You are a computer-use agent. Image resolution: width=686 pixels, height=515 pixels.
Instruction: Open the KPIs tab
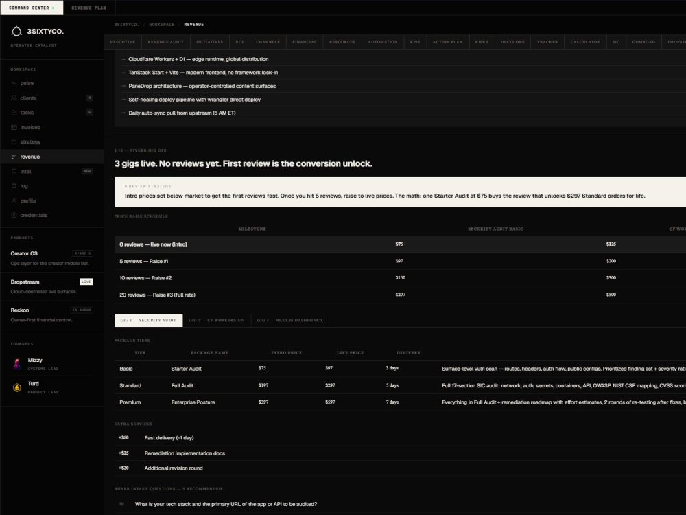(x=415, y=42)
